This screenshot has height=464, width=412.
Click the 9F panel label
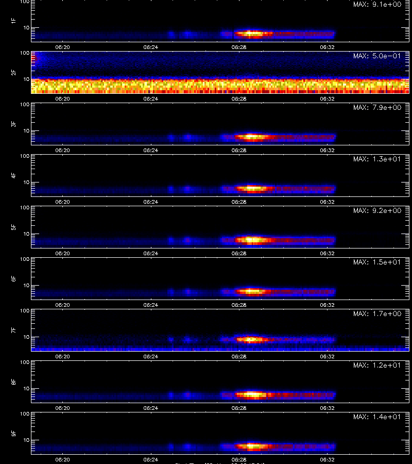pos(13,433)
